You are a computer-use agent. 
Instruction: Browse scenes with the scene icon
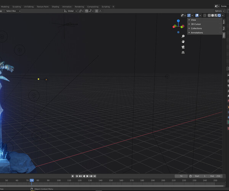217,6
